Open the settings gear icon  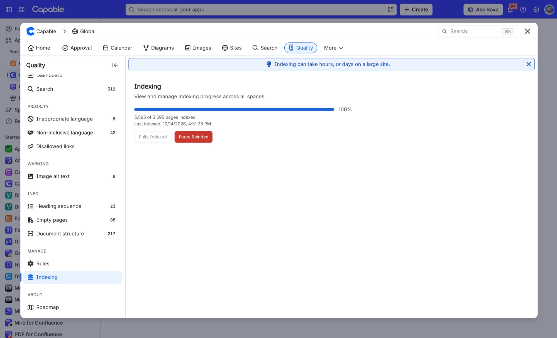click(x=536, y=10)
